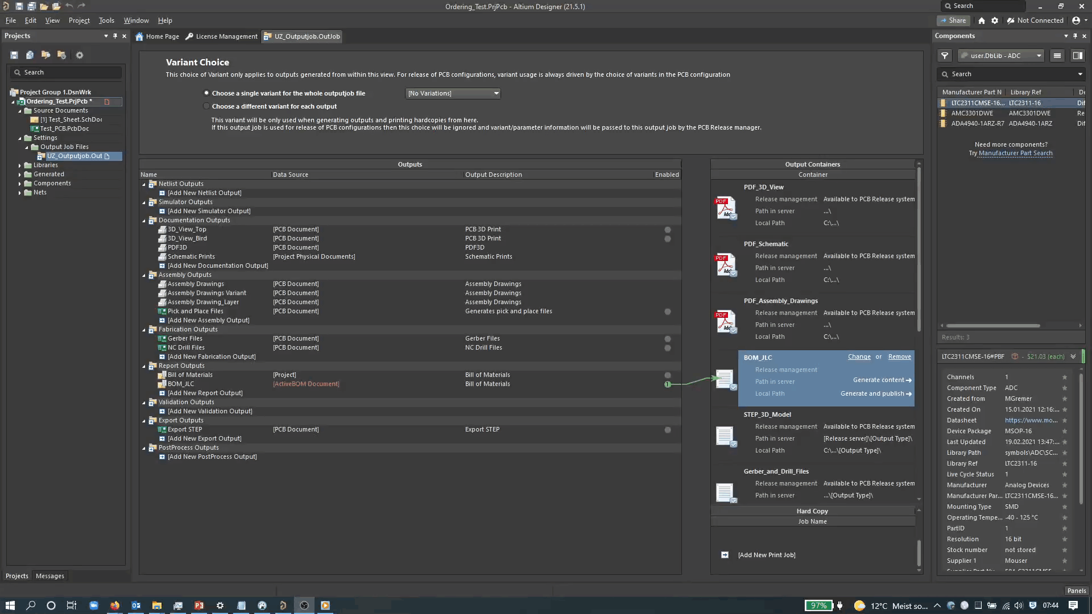Image resolution: width=1092 pixels, height=614 pixels.
Task: Open the Project menu
Action: 79,20
